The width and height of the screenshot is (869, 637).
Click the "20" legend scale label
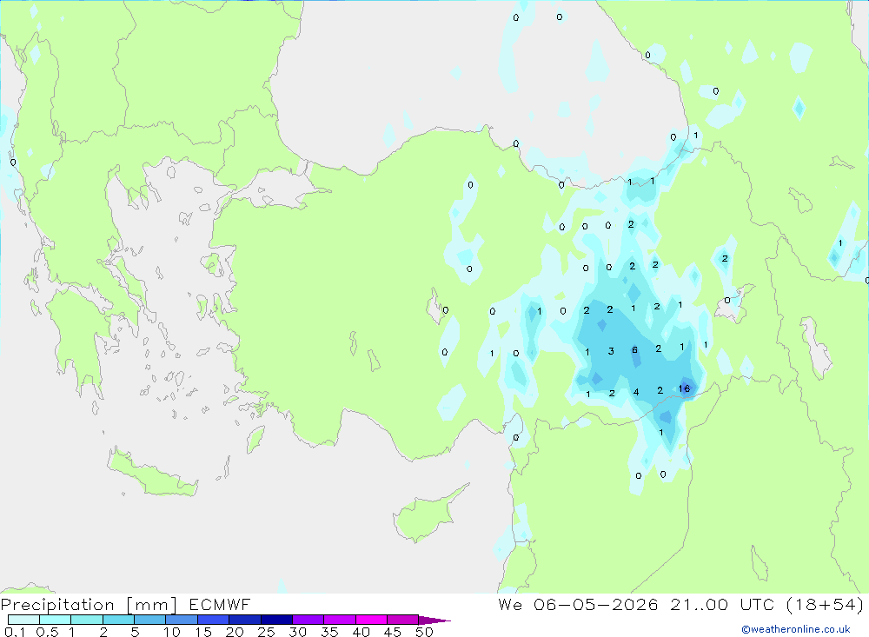[235, 632]
